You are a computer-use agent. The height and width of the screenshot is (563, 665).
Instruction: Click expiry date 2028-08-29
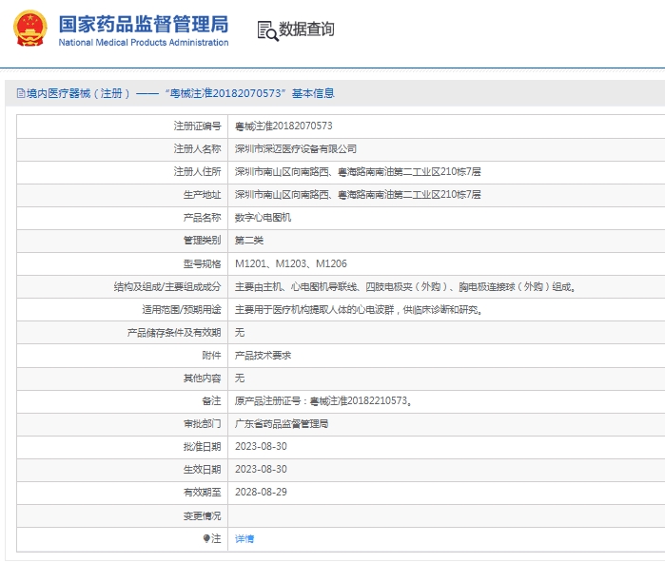tap(261, 493)
